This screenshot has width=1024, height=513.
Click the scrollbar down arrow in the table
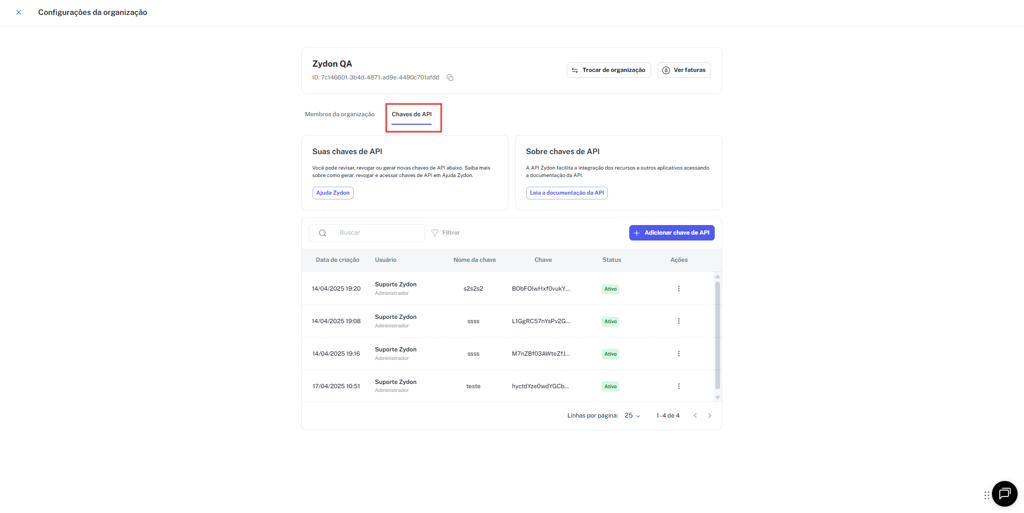click(x=717, y=397)
